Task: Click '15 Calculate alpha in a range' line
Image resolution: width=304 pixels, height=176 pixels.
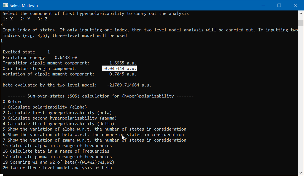Action: (x=57, y=146)
